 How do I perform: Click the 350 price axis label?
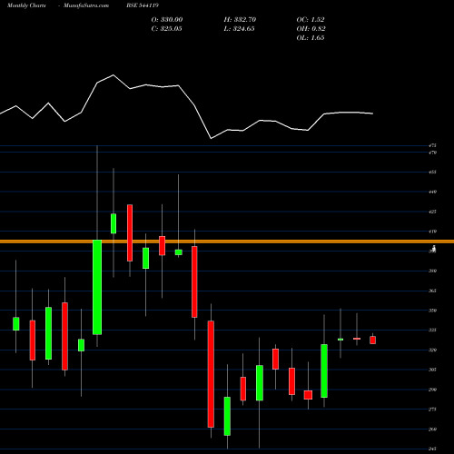tap(432, 311)
